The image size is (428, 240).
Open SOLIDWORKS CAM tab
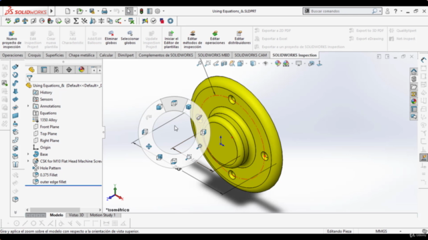(251, 55)
